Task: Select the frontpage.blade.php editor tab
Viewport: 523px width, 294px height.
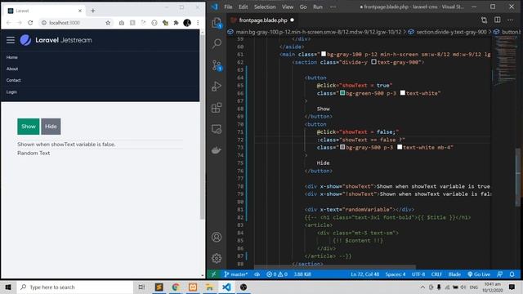Action: pyautogui.click(x=262, y=20)
